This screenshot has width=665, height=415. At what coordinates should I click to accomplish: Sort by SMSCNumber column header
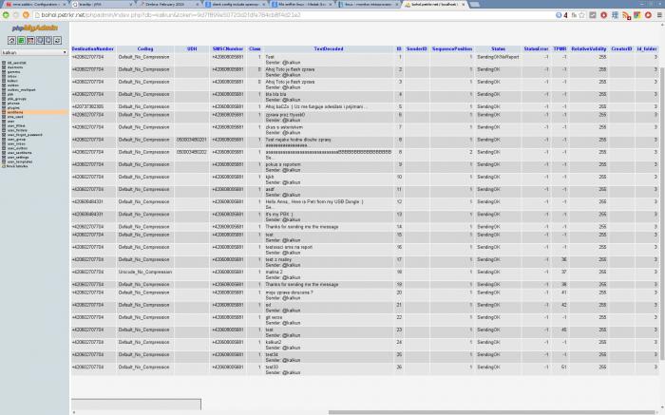[x=228, y=49]
